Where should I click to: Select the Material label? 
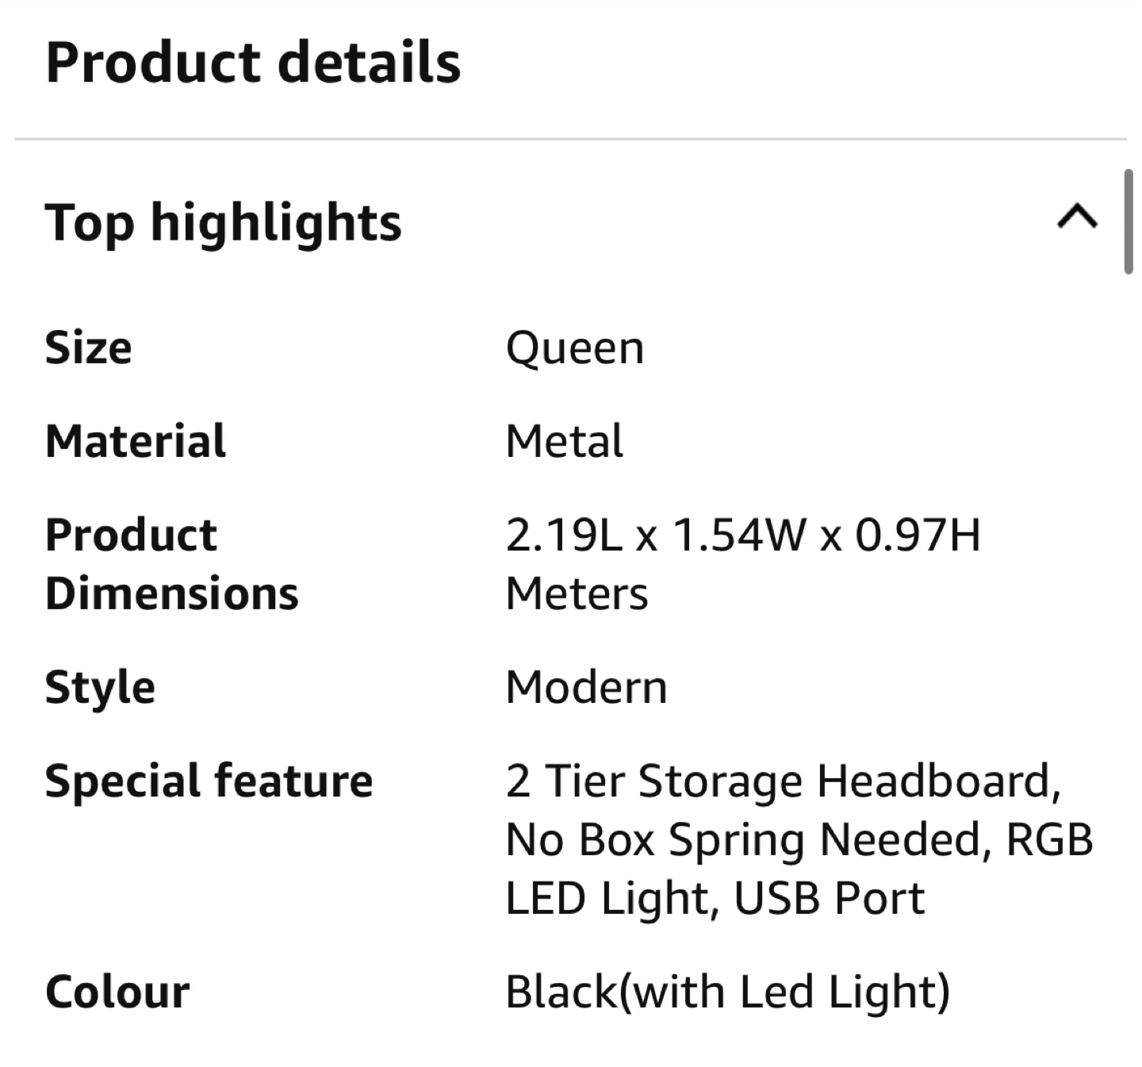click(136, 441)
